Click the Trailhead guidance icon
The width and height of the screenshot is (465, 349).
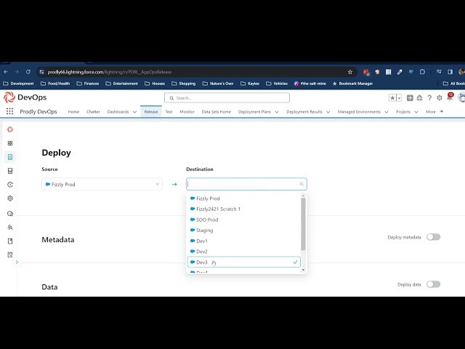tap(419, 97)
